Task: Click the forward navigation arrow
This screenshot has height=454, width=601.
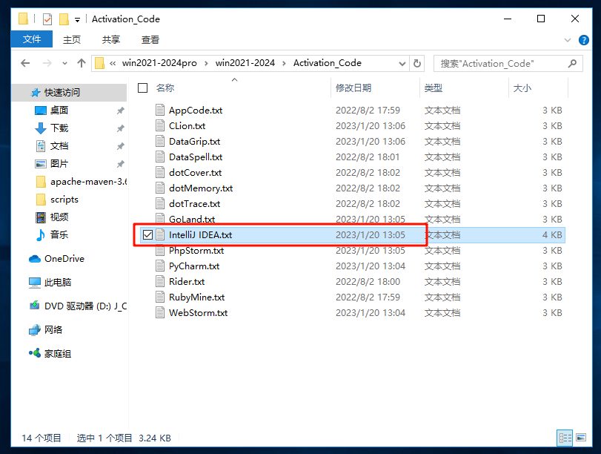Action: (47, 63)
